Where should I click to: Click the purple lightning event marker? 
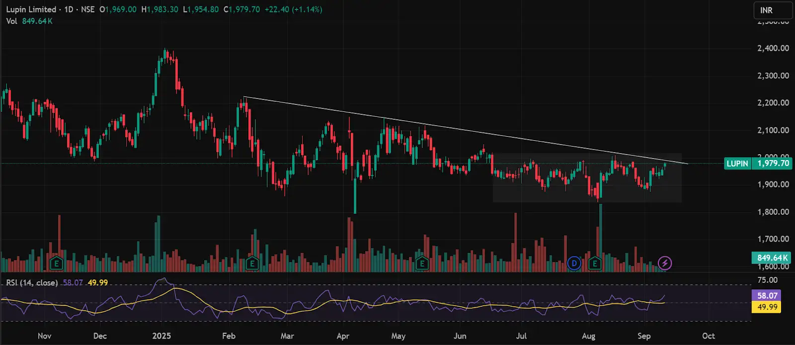pyautogui.click(x=665, y=263)
